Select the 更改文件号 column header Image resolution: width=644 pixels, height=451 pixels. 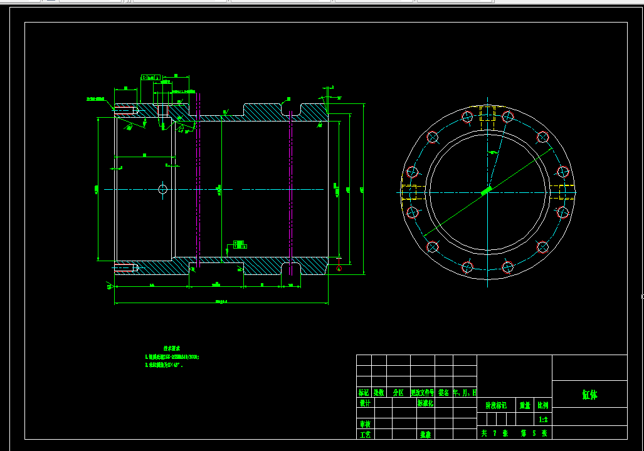(422, 393)
